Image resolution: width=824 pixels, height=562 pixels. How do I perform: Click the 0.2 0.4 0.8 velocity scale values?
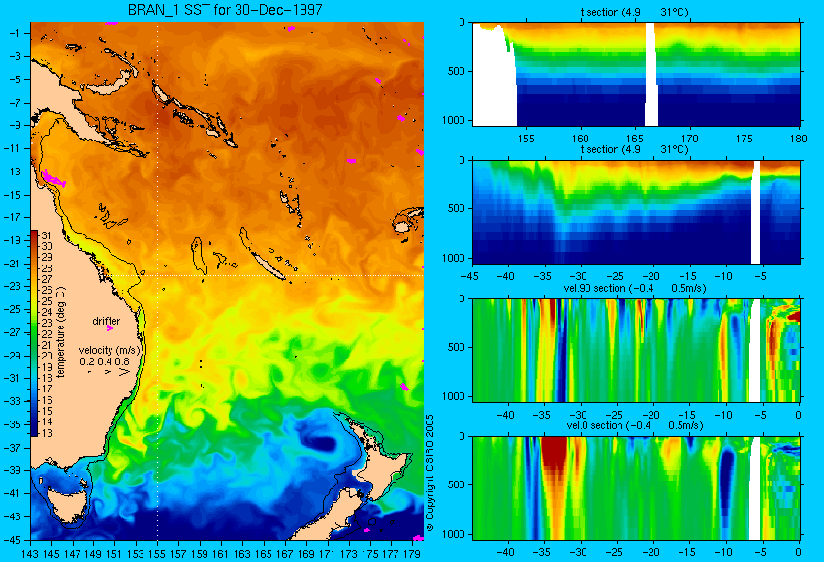105,361
